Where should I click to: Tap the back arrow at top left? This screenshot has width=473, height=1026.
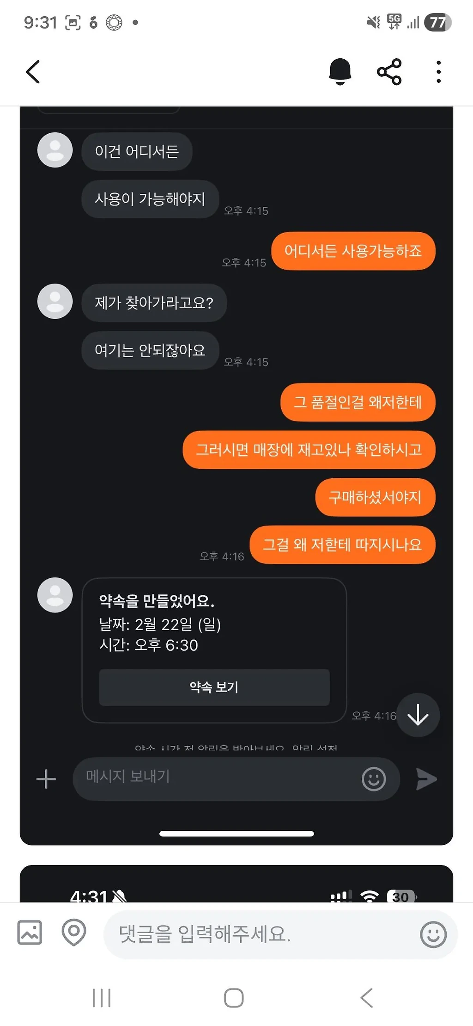(x=33, y=72)
